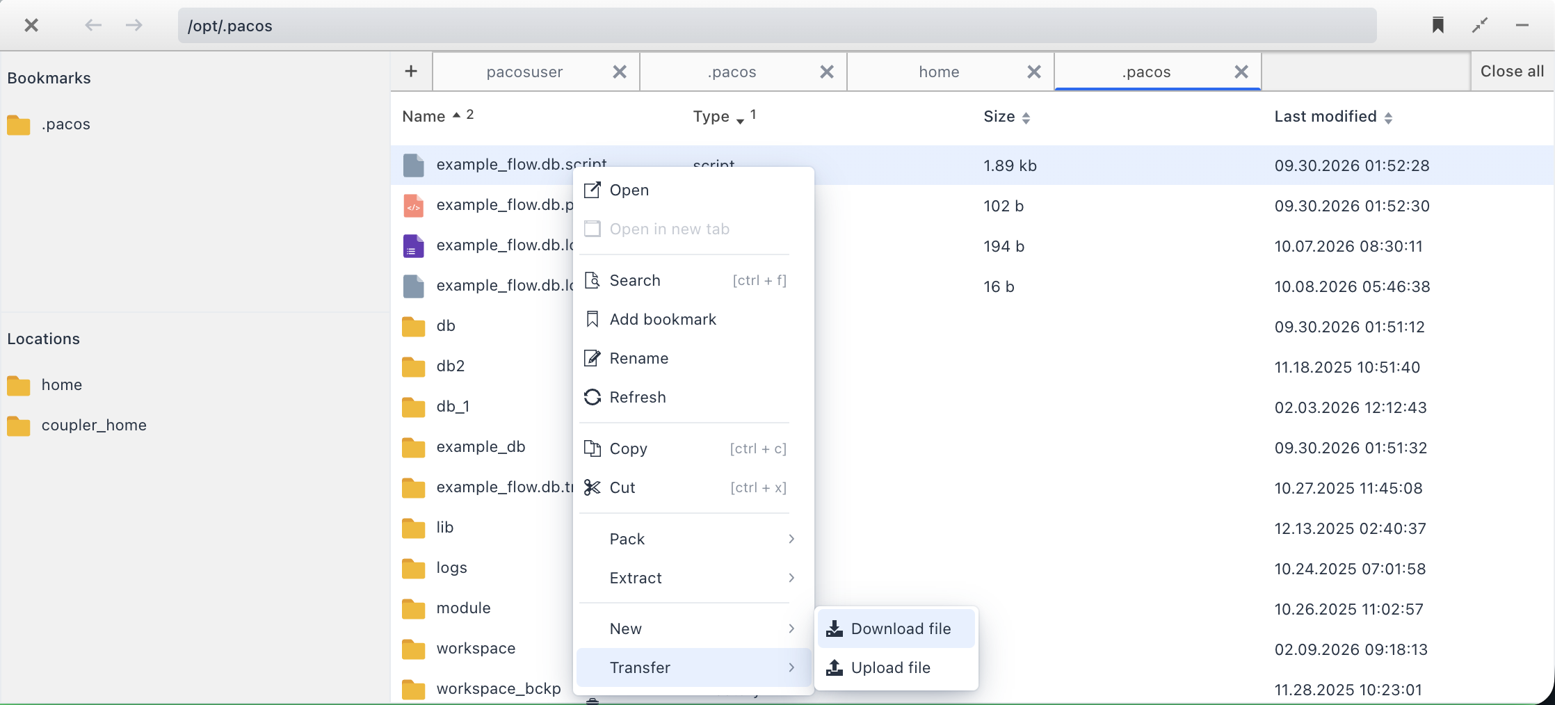The image size is (1555, 705).
Task: Switch to the home tab
Action: coord(939,72)
